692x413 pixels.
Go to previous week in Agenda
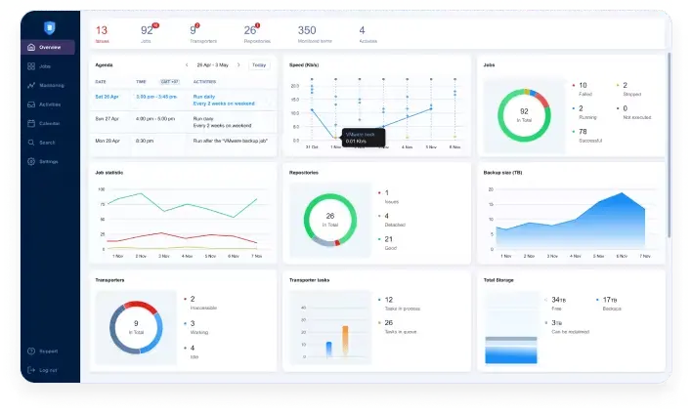(187, 64)
